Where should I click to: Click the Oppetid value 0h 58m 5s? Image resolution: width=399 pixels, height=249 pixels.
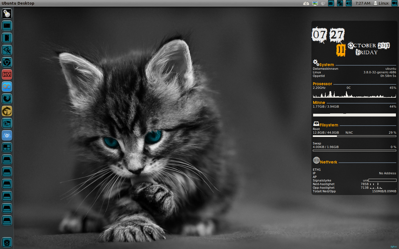[388, 76]
